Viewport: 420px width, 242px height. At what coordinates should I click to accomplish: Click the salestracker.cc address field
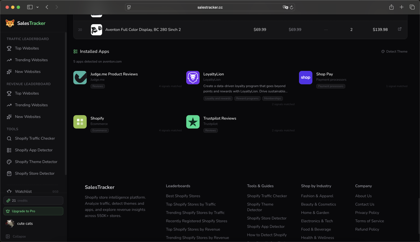click(210, 7)
